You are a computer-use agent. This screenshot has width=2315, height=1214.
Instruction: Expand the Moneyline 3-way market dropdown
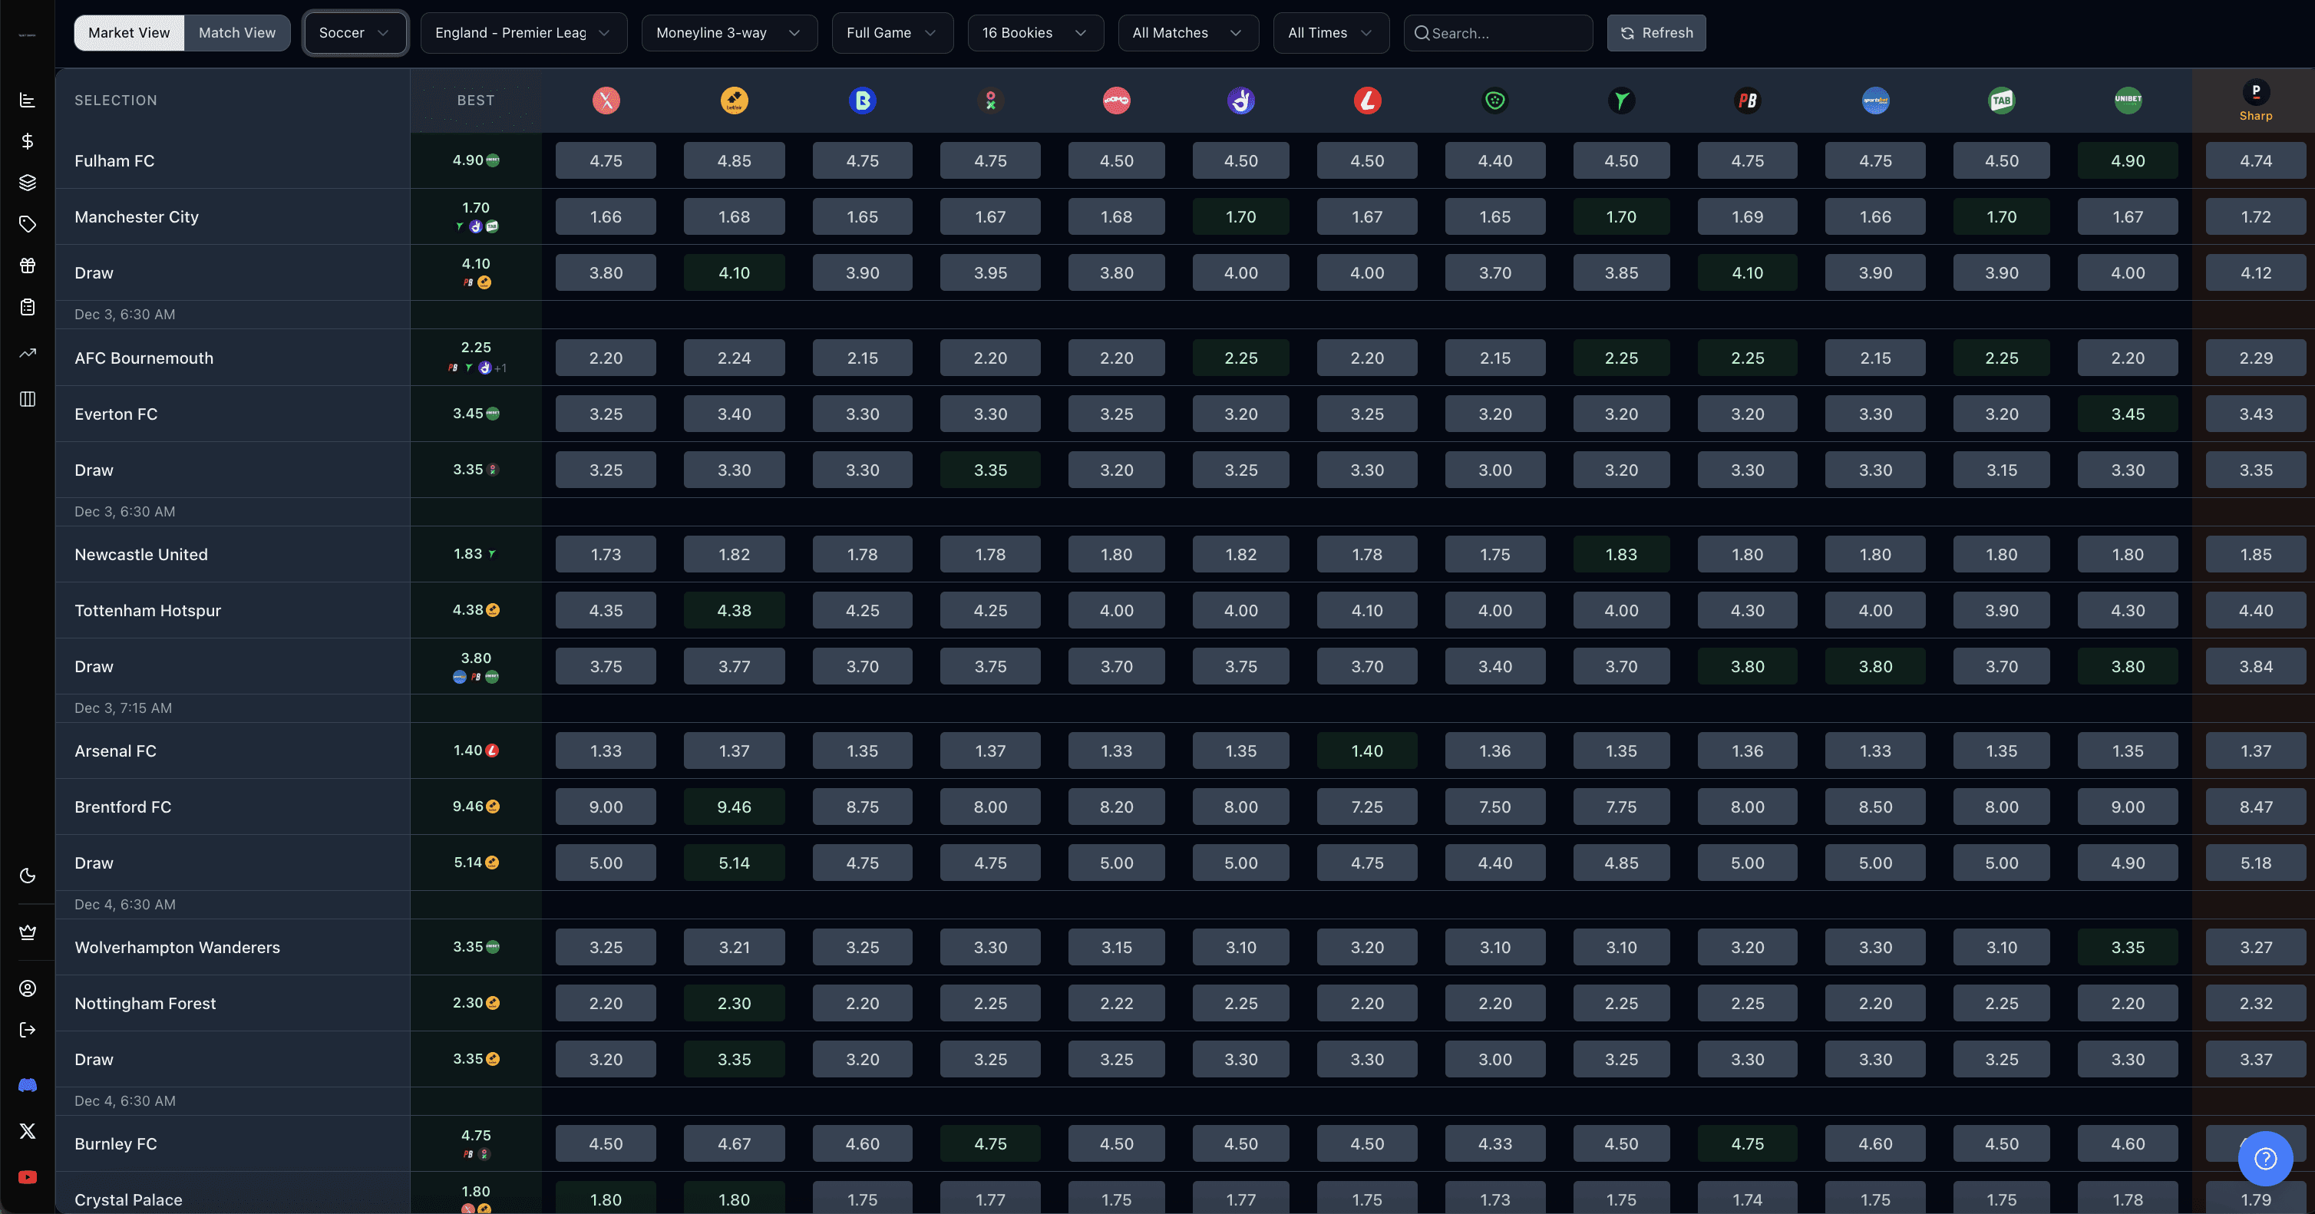728,32
